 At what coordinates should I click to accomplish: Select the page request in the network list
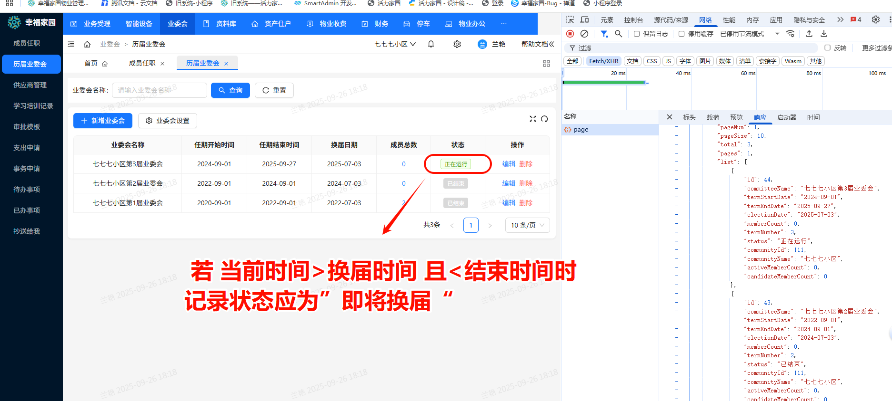pos(610,130)
